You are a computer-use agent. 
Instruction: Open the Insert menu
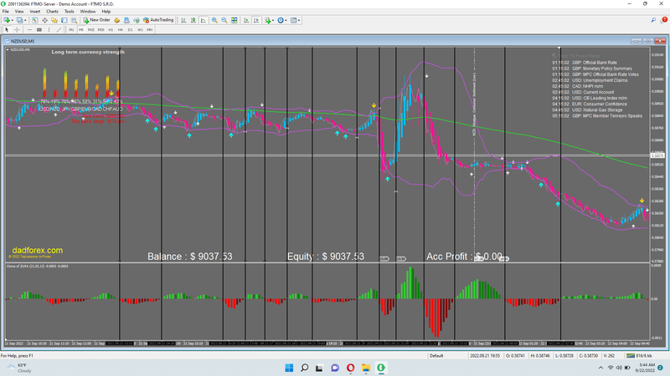(x=34, y=11)
